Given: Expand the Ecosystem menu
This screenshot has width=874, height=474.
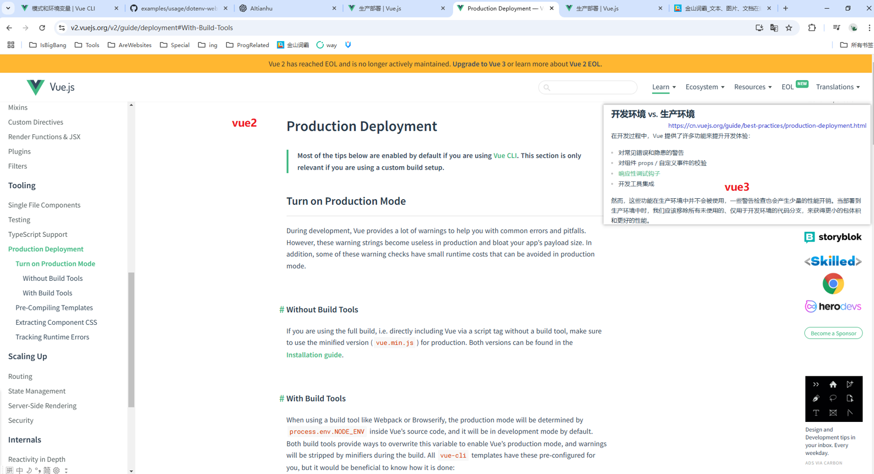Looking at the screenshot, I should (x=705, y=87).
